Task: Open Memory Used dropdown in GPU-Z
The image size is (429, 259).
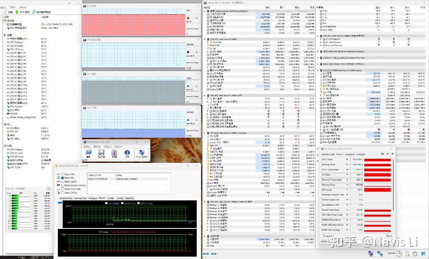Action: point(347,185)
